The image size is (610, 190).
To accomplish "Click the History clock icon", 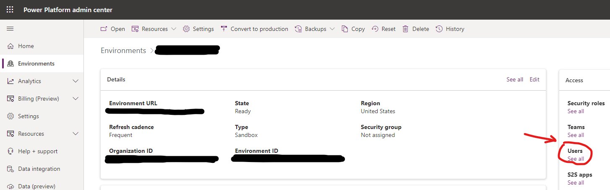I will (x=439, y=29).
